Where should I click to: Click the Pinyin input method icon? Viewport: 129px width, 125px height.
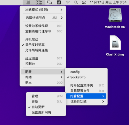click(59, 2)
